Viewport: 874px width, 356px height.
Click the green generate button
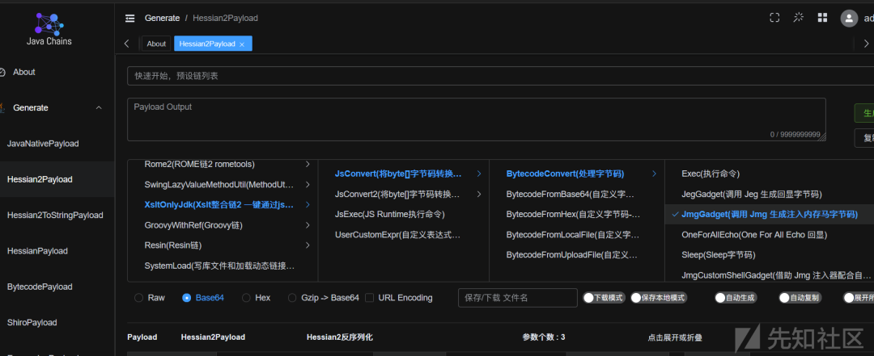tap(864, 113)
